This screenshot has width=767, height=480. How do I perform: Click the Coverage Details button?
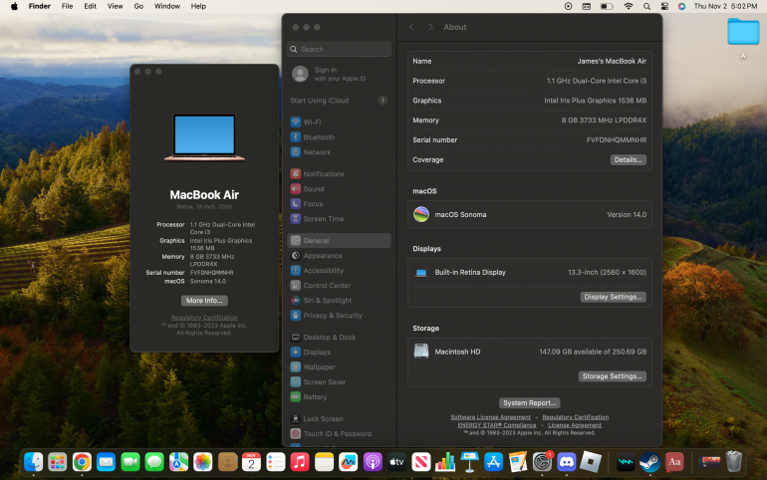coord(629,160)
